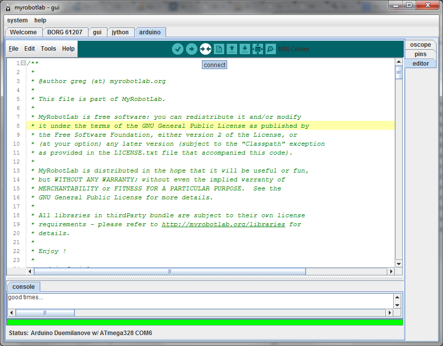Click the editor vertical scroll down arrow
This screenshot has width=443, height=346.
tap(399, 264)
